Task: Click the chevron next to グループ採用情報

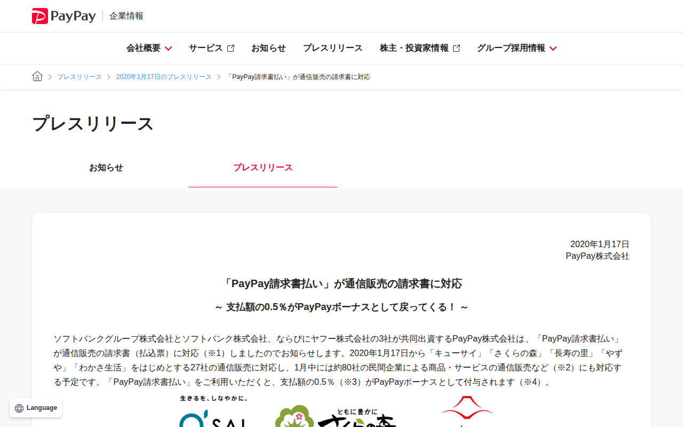Action: (553, 49)
